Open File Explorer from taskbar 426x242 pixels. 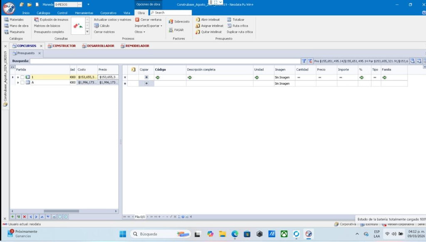223,234
